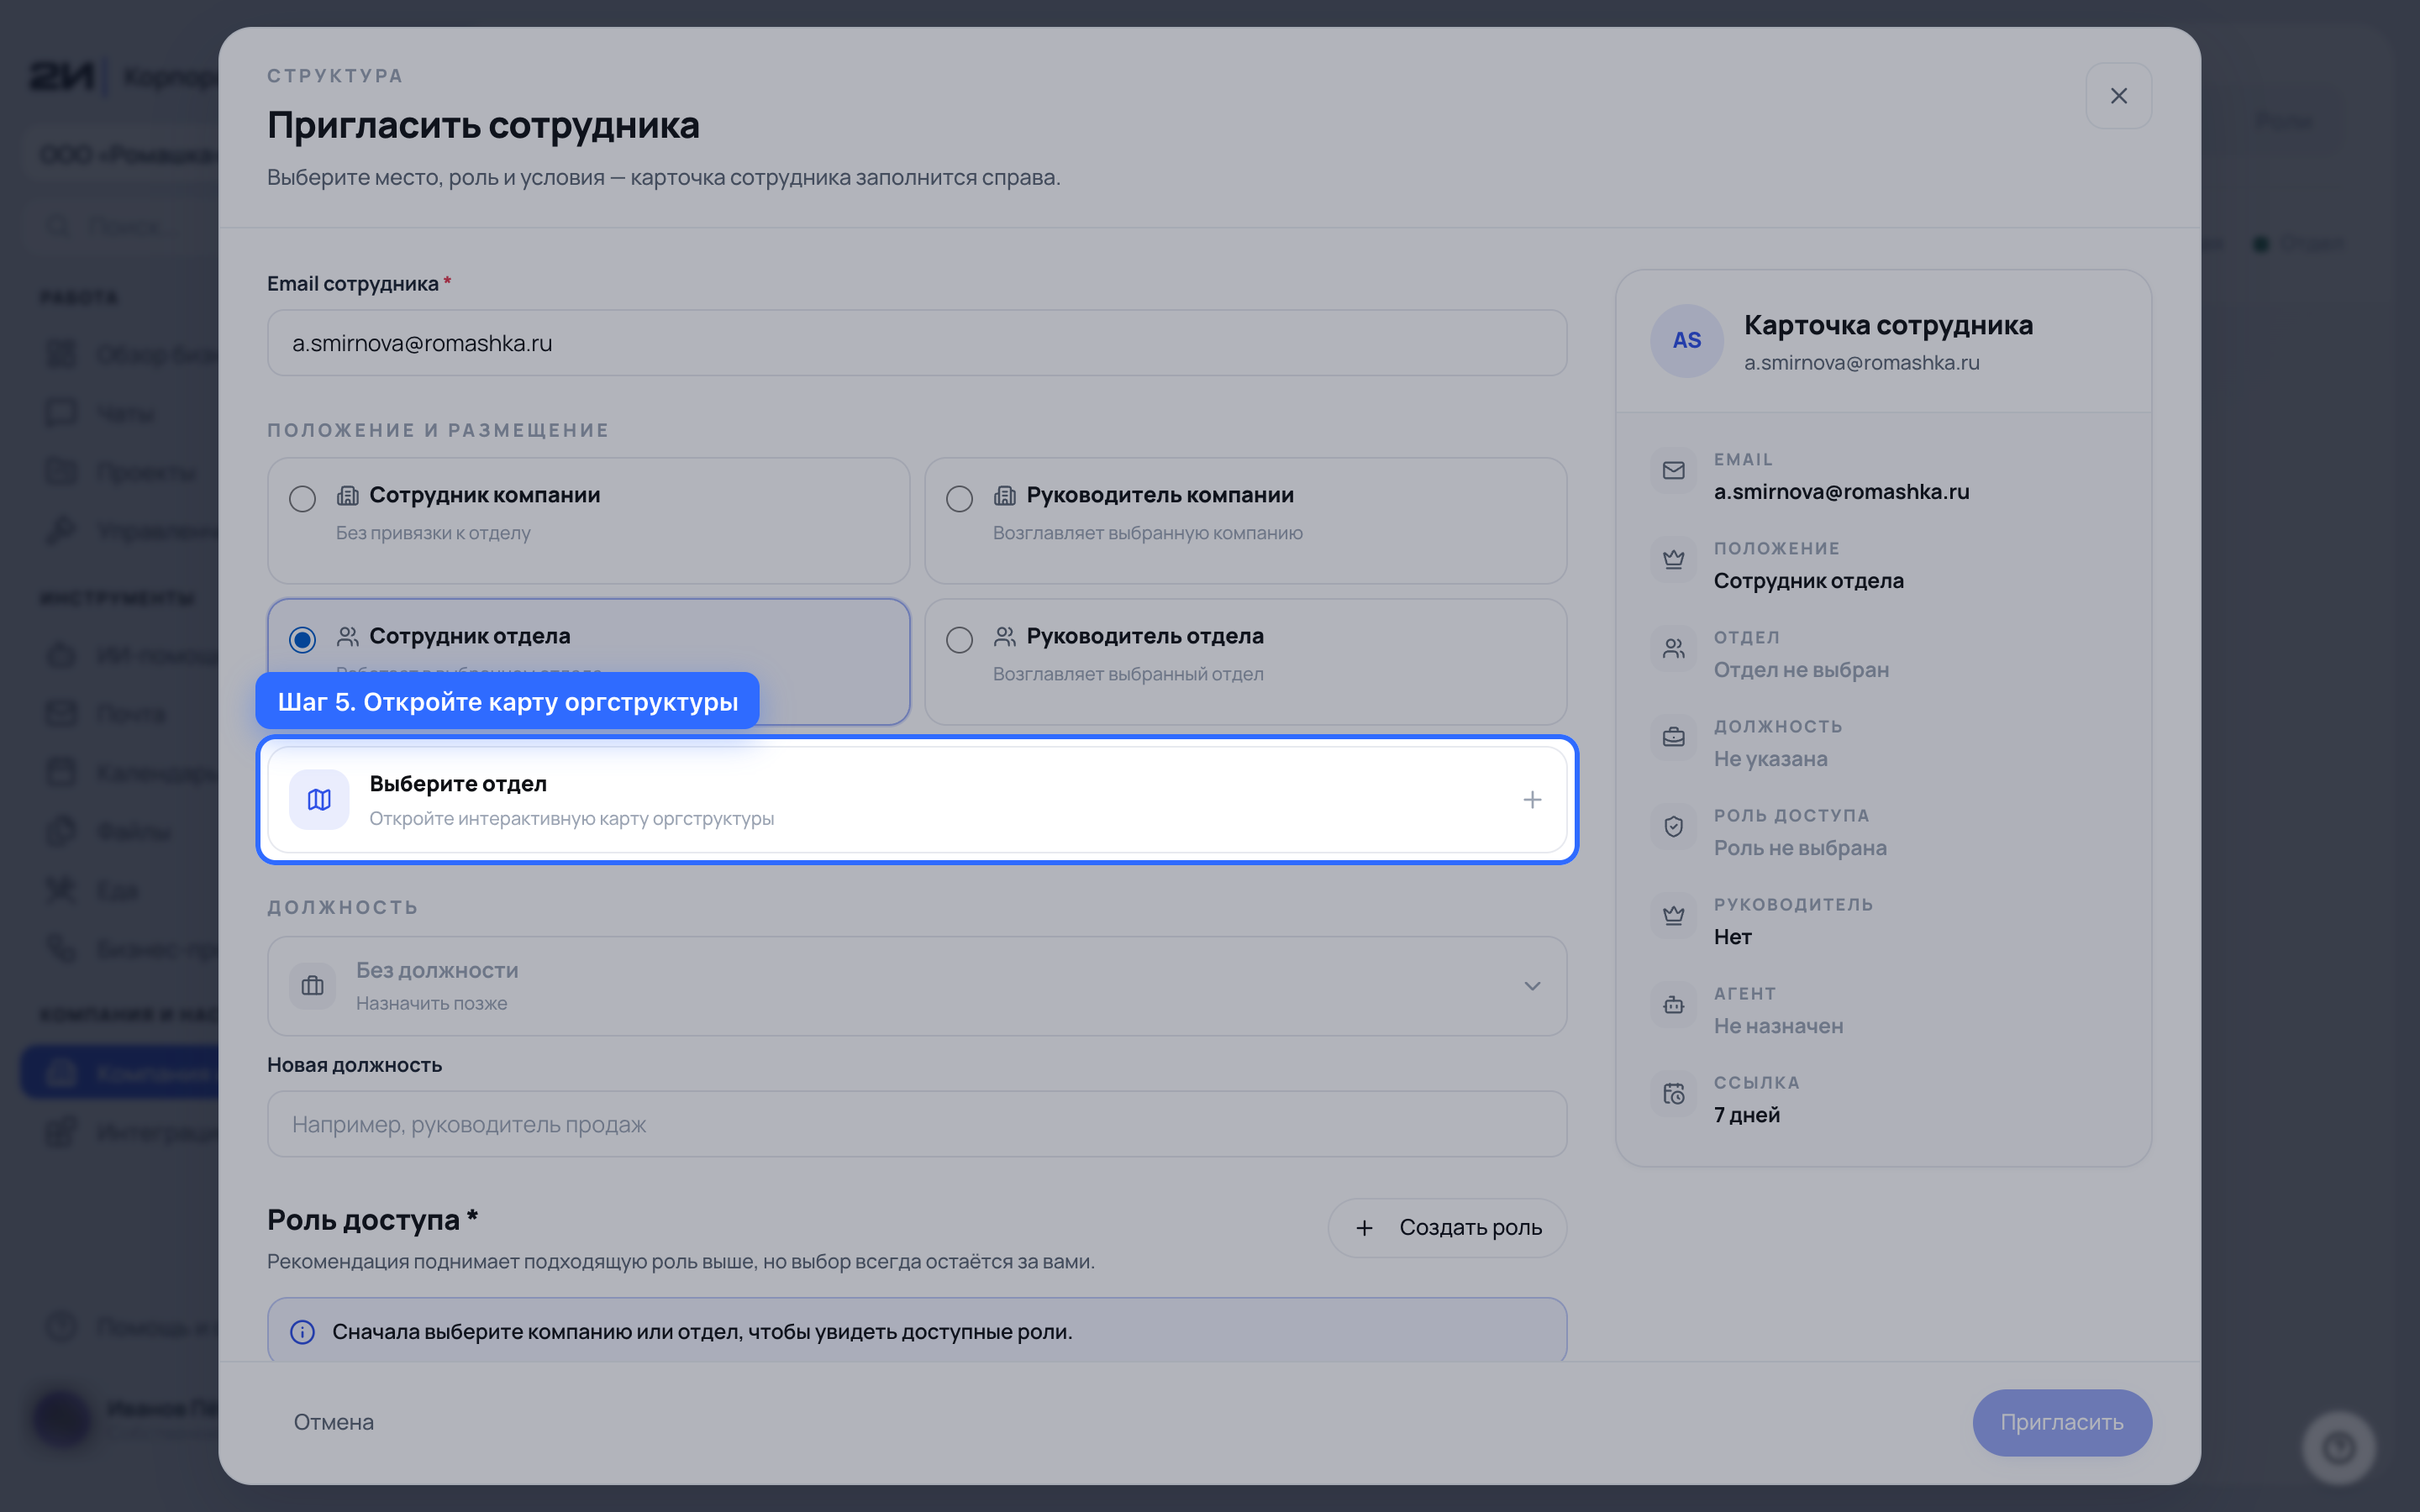Click the Не назначен agent value
Screen dimensions: 2420x1512
pos(1778,1026)
